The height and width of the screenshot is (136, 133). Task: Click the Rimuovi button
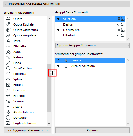[x=92, y=130]
